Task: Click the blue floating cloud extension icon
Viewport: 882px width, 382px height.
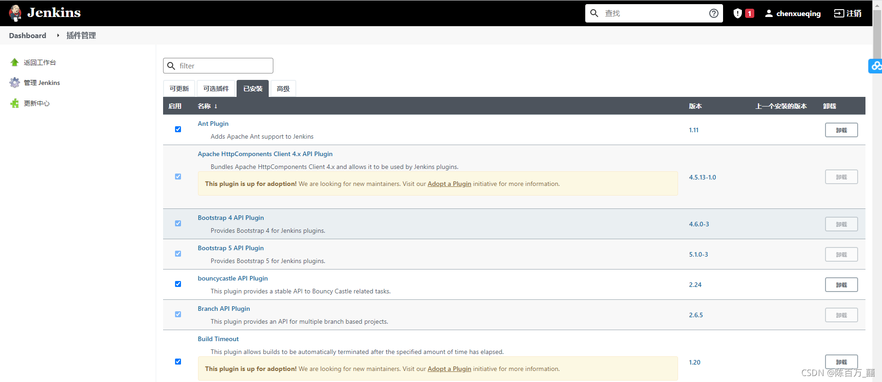Action: pos(876,66)
